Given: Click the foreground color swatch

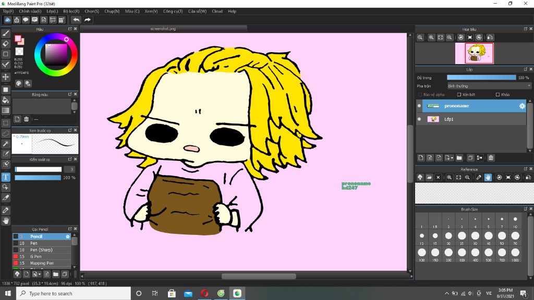Looking at the screenshot, I should [18, 39].
